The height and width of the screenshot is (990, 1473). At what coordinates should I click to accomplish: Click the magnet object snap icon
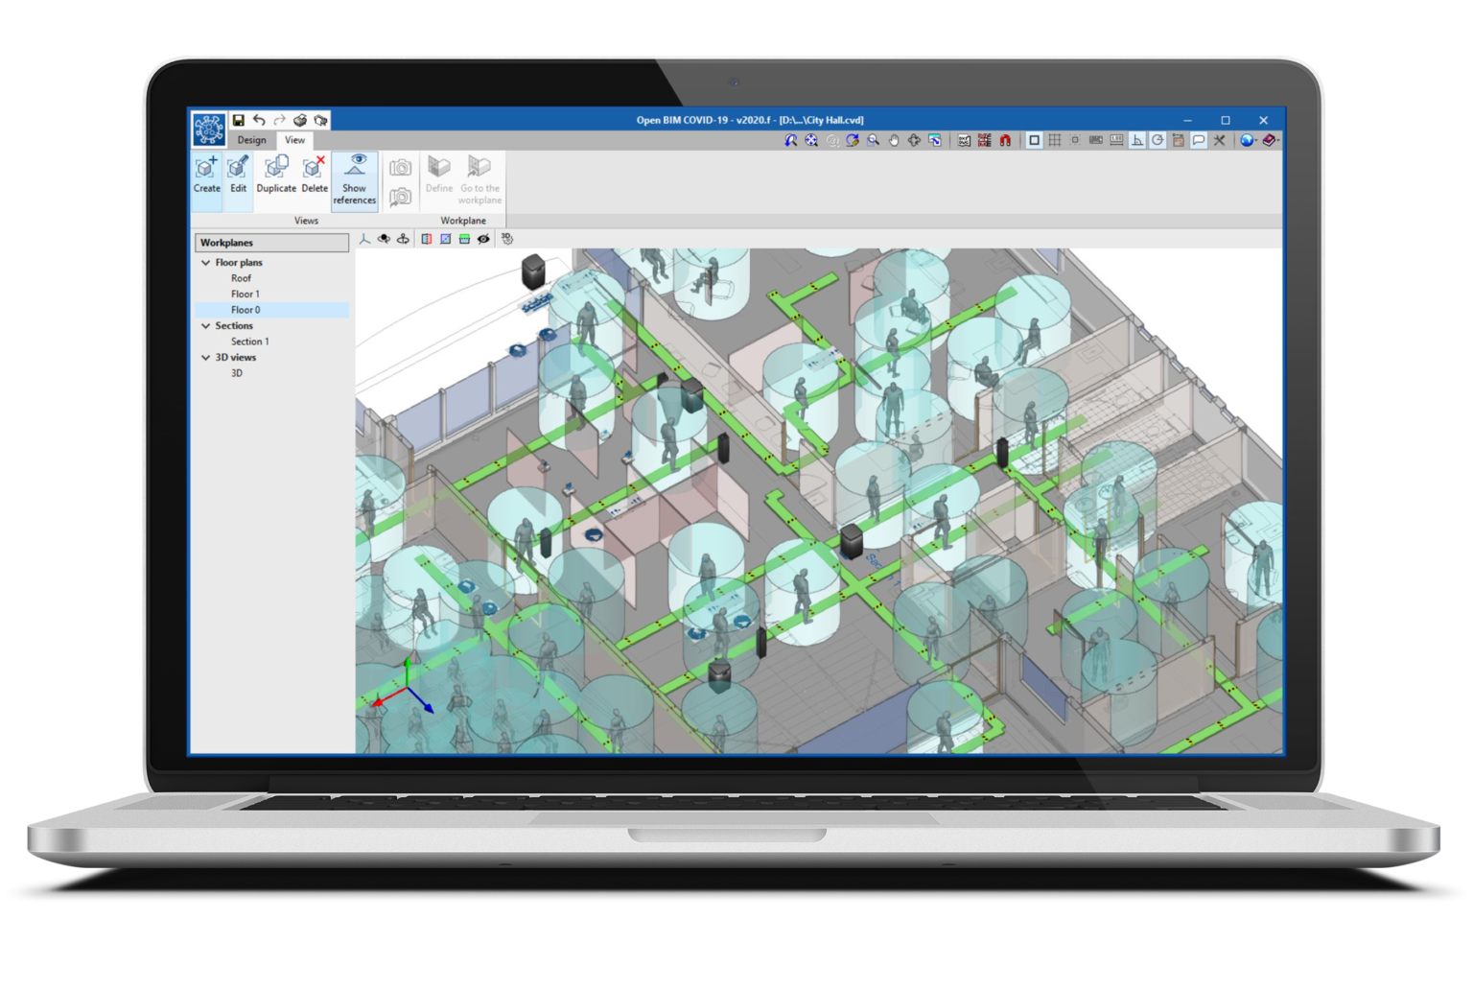1006,139
